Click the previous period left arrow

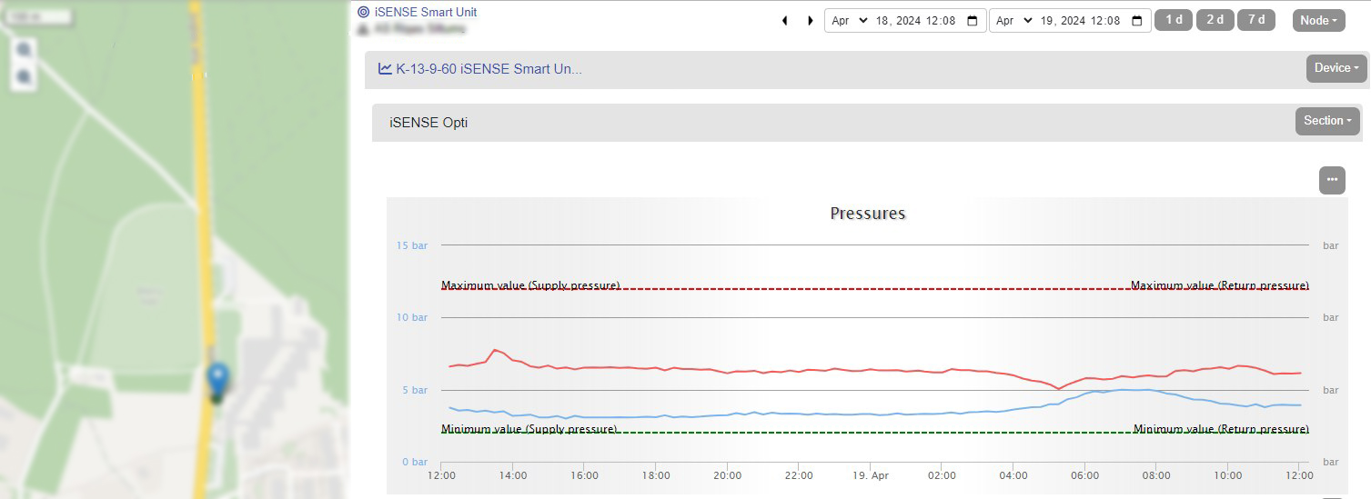784,21
